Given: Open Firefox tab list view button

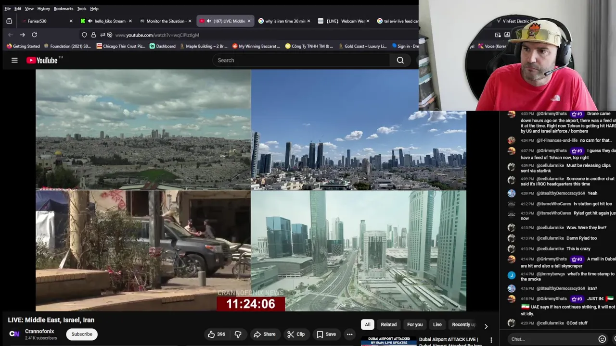Looking at the screenshot, I should (x=9, y=21).
